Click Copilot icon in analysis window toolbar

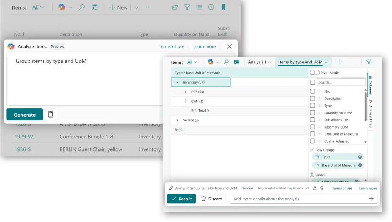pos(211,62)
